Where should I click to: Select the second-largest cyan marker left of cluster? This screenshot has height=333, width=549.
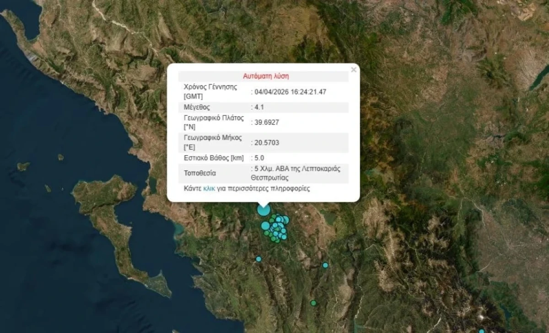[265, 225]
